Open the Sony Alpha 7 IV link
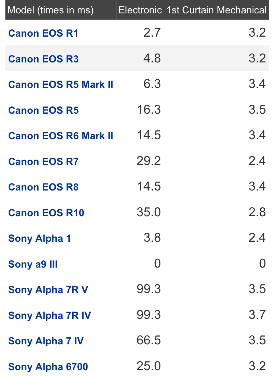 pos(46,341)
